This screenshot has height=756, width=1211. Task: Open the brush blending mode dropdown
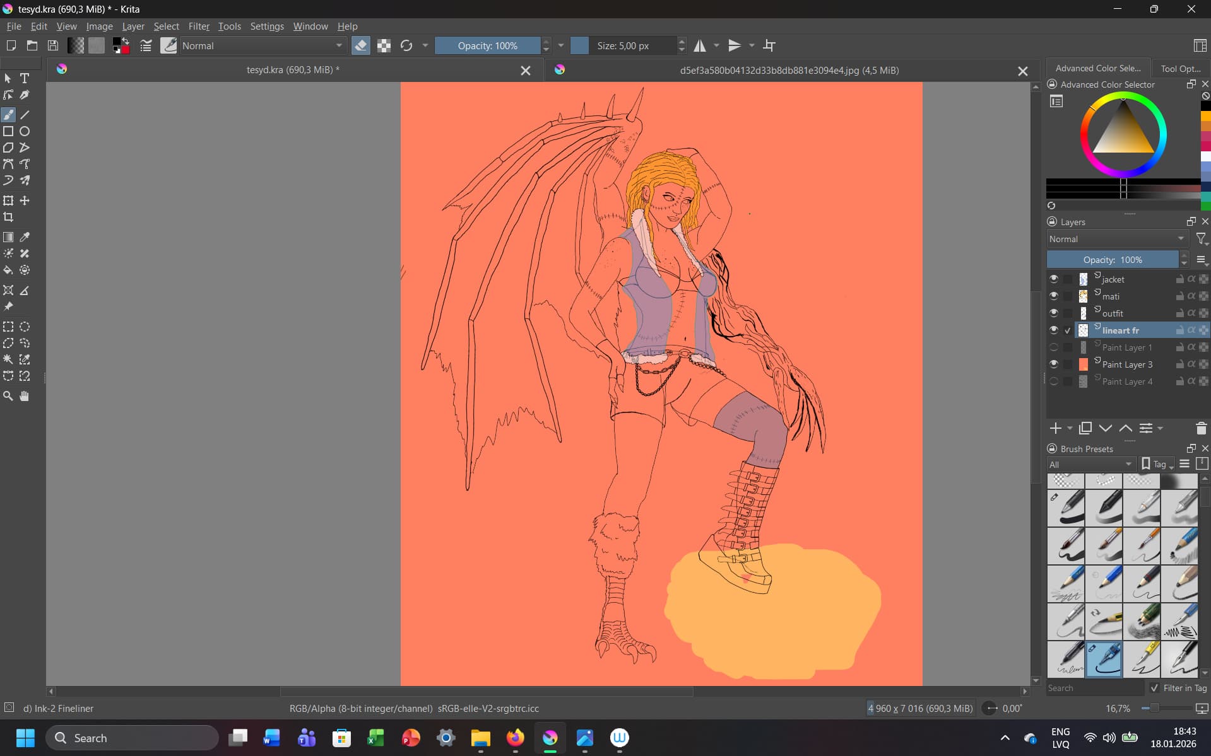point(262,45)
